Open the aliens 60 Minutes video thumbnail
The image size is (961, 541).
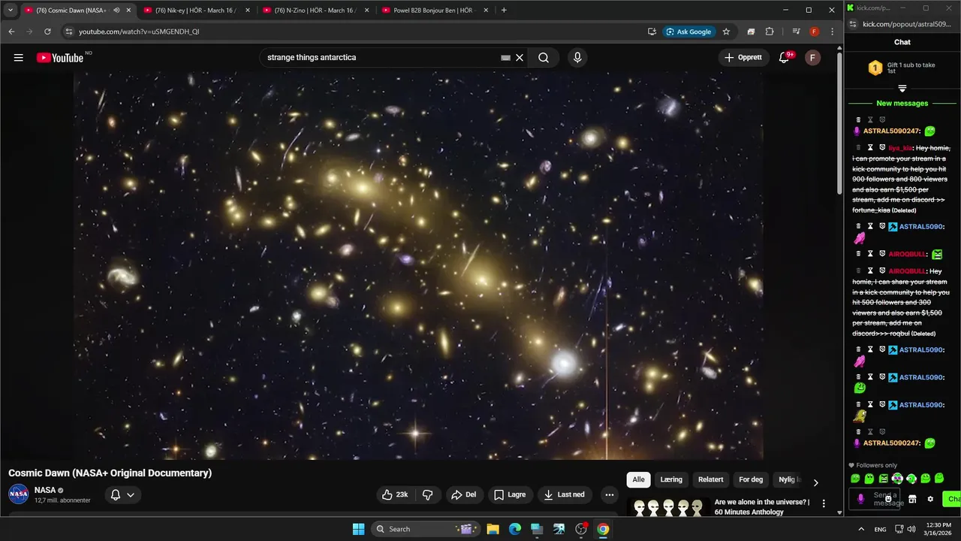point(668,507)
